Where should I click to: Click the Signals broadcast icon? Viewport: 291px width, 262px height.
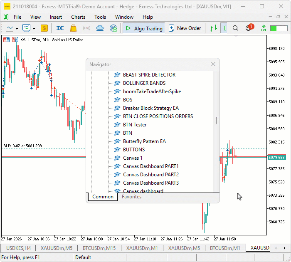(86, 28)
